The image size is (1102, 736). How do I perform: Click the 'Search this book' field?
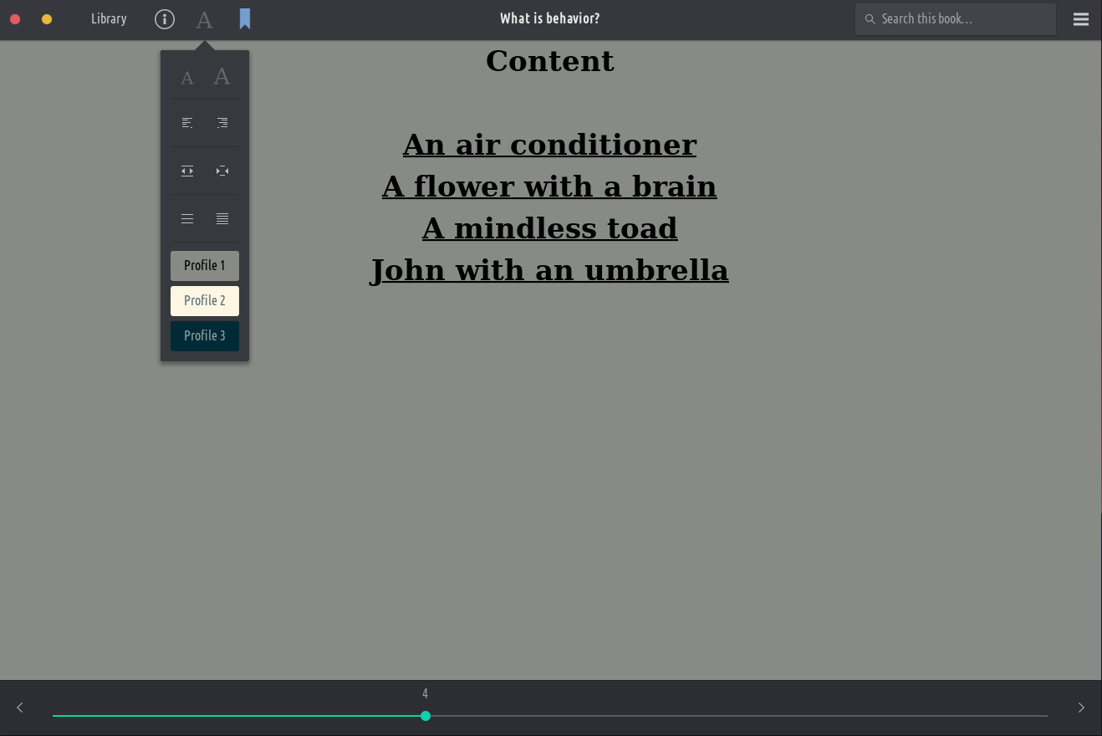click(x=962, y=19)
